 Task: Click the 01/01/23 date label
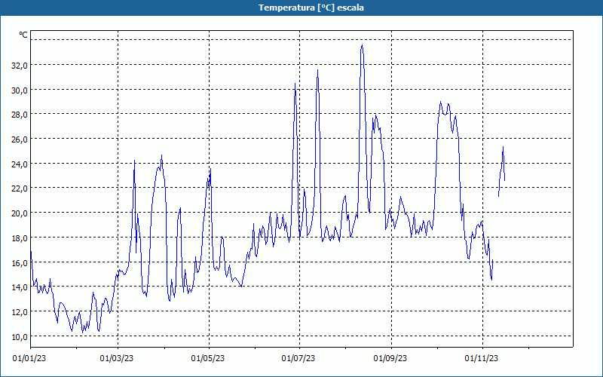[x=29, y=359]
